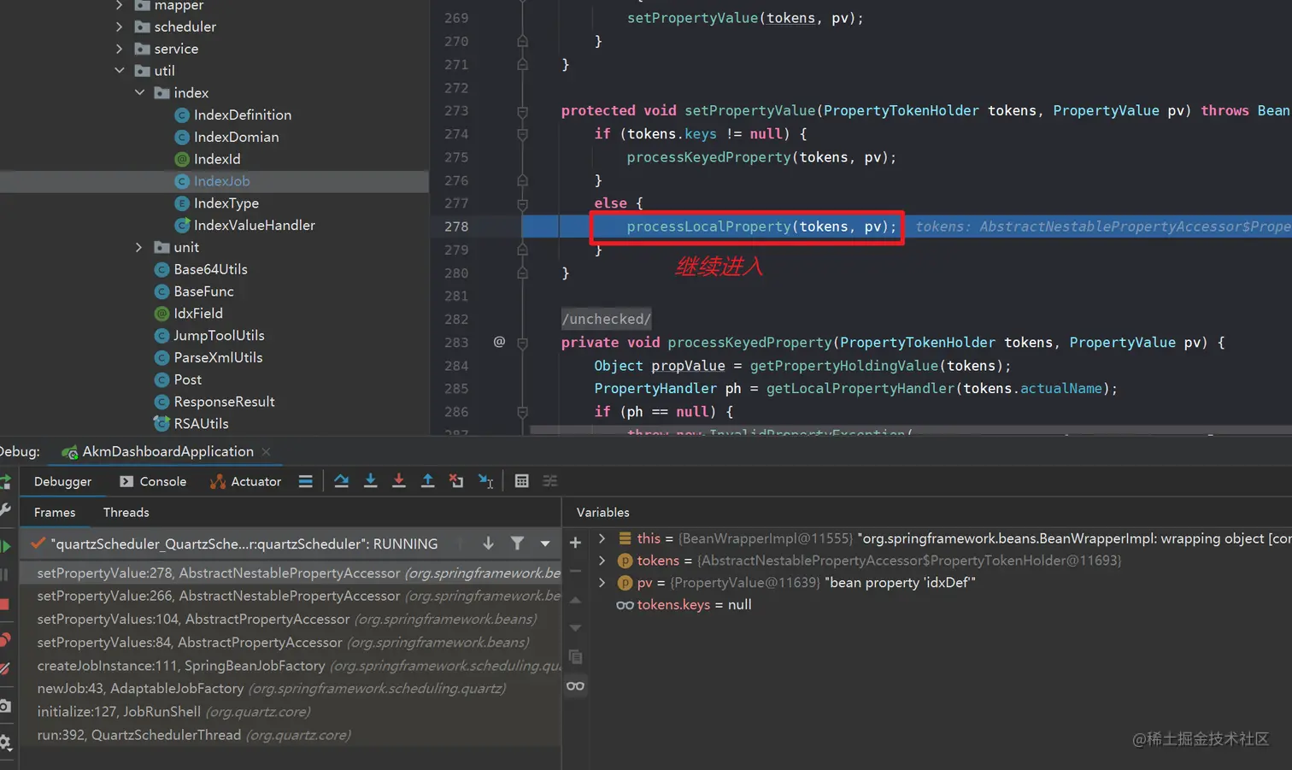This screenshot has width=1292, height=770.
Task: Click the Step Into debugger icon
Action: (x=370, y=481)
